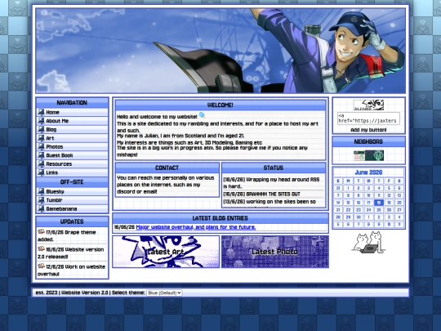Click the button embed code text field
The image size is (441, 331).
368,119
